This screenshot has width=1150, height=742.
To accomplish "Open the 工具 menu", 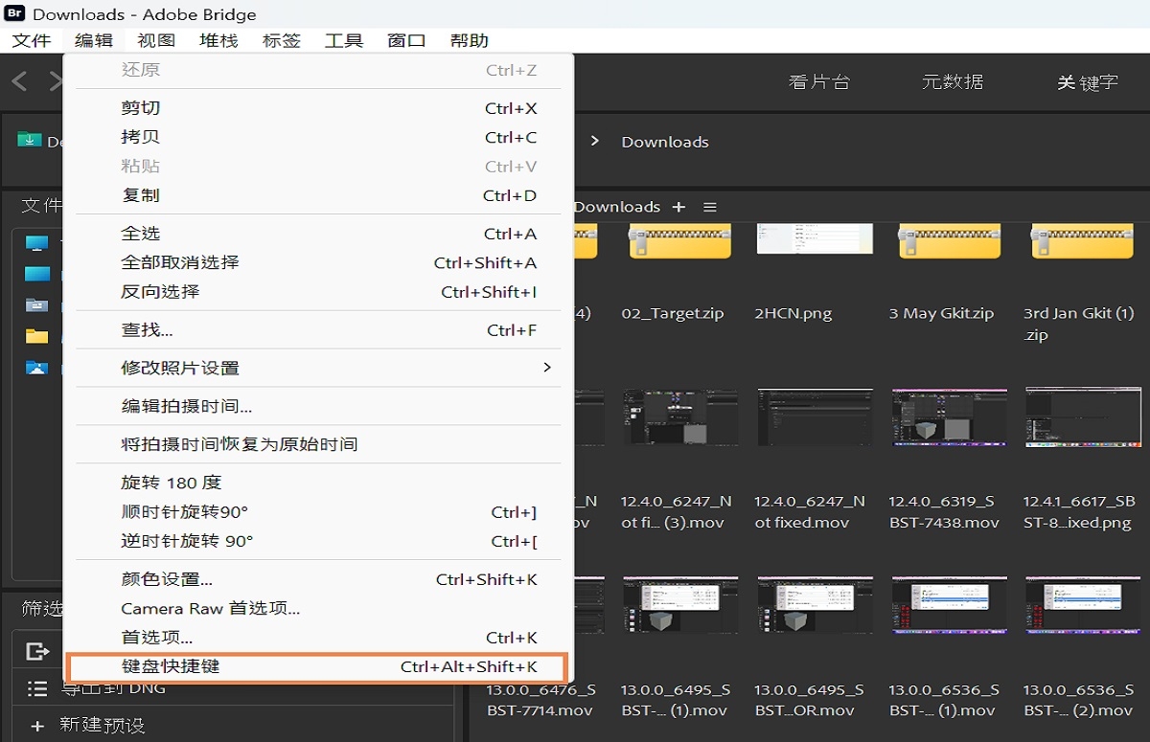I will coord(343,40).
